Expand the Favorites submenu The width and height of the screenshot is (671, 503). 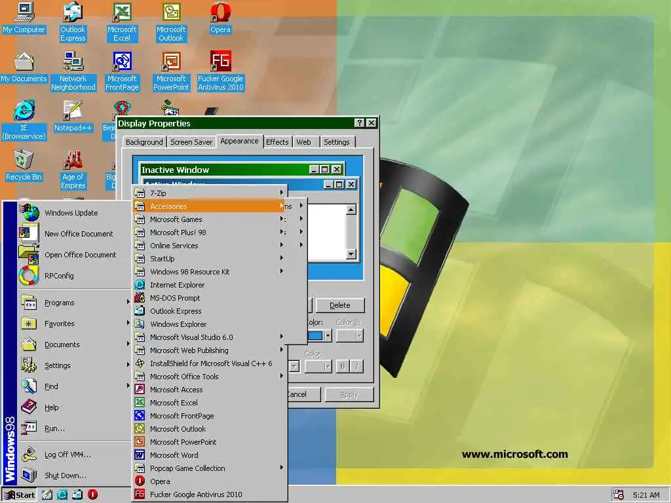click(x=75, y=324)
